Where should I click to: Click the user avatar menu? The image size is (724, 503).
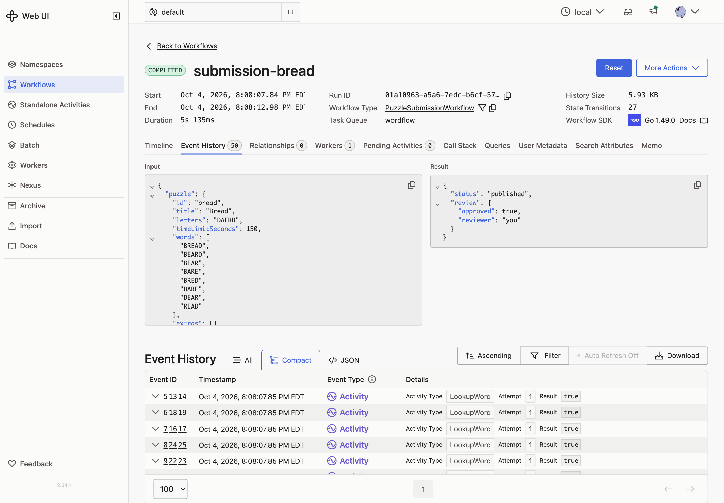pos(687,12)
